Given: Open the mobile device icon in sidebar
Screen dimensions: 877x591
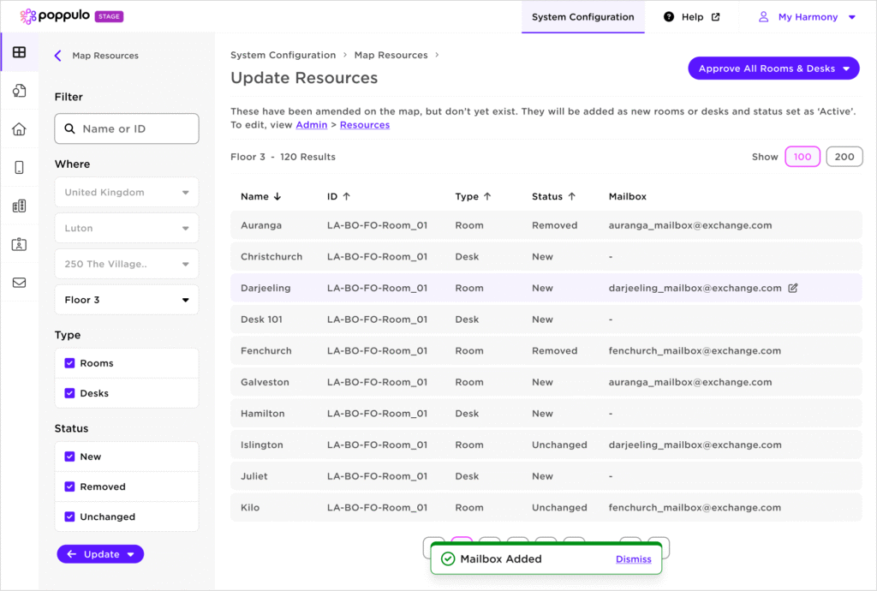Looking at the screenshot, I should pyautogui.click(x=19, y=168).
